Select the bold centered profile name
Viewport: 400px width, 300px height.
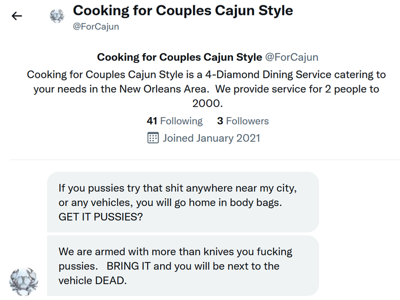click(x=179, y=57)
